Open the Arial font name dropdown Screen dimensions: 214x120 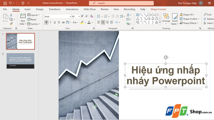(70, 17)
